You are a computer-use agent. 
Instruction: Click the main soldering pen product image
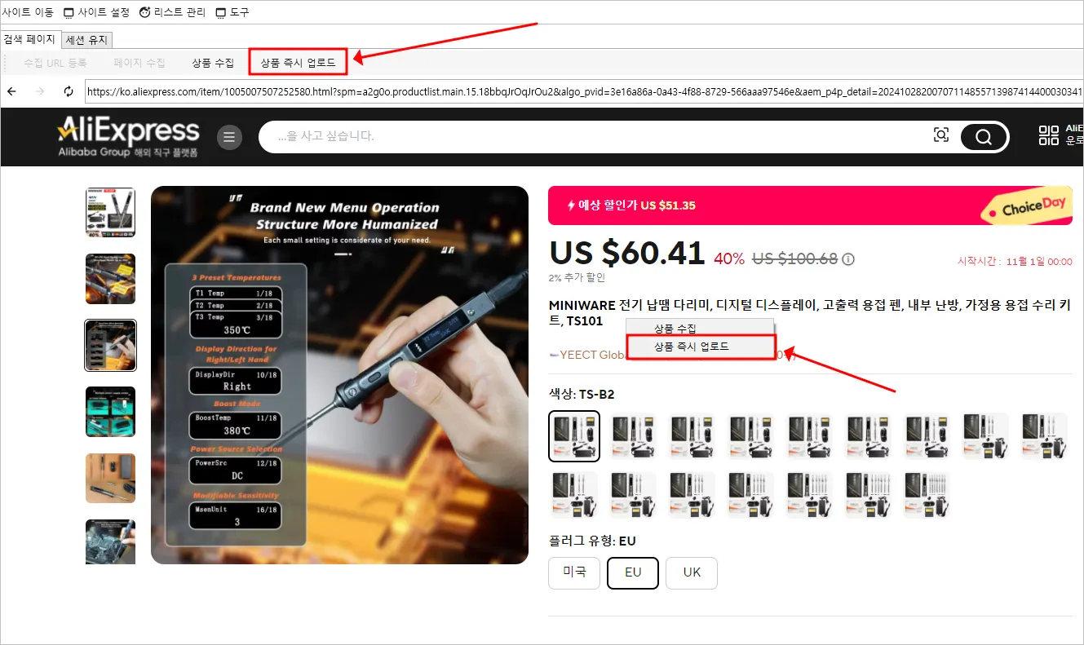pos(339,375)
